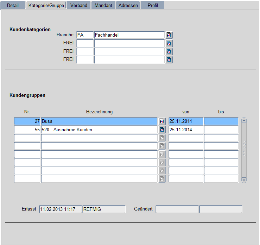Switch to the Detail tab
260x245 pixels.
[x=13, y=5]
